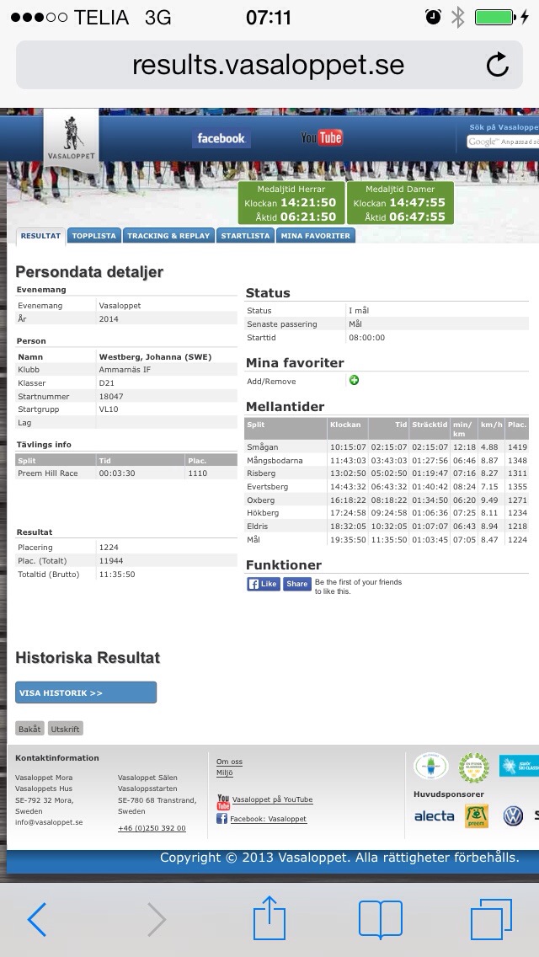Tap the Safari reload page icon
The width and height of the screenshot is (539, 957).
pos(498,65)
